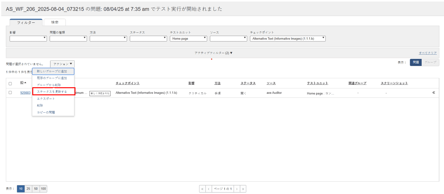Go to first page of results
The image size is (444, 194).
pos(202,189)
